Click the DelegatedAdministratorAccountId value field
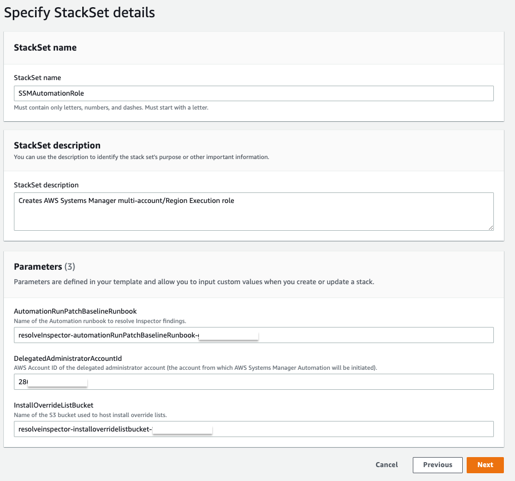 pyautogui.click(x=253, y=381)
